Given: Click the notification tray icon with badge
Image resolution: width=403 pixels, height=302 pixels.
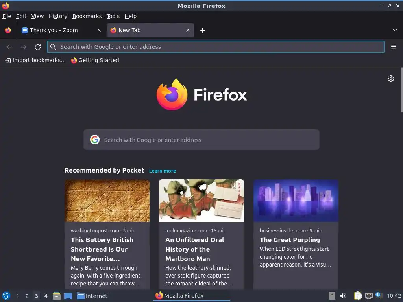Looking at the screenshot, I should click(379, 295).
